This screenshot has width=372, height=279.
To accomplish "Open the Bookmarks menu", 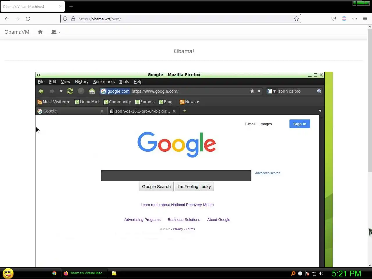I will coord(104,82).
